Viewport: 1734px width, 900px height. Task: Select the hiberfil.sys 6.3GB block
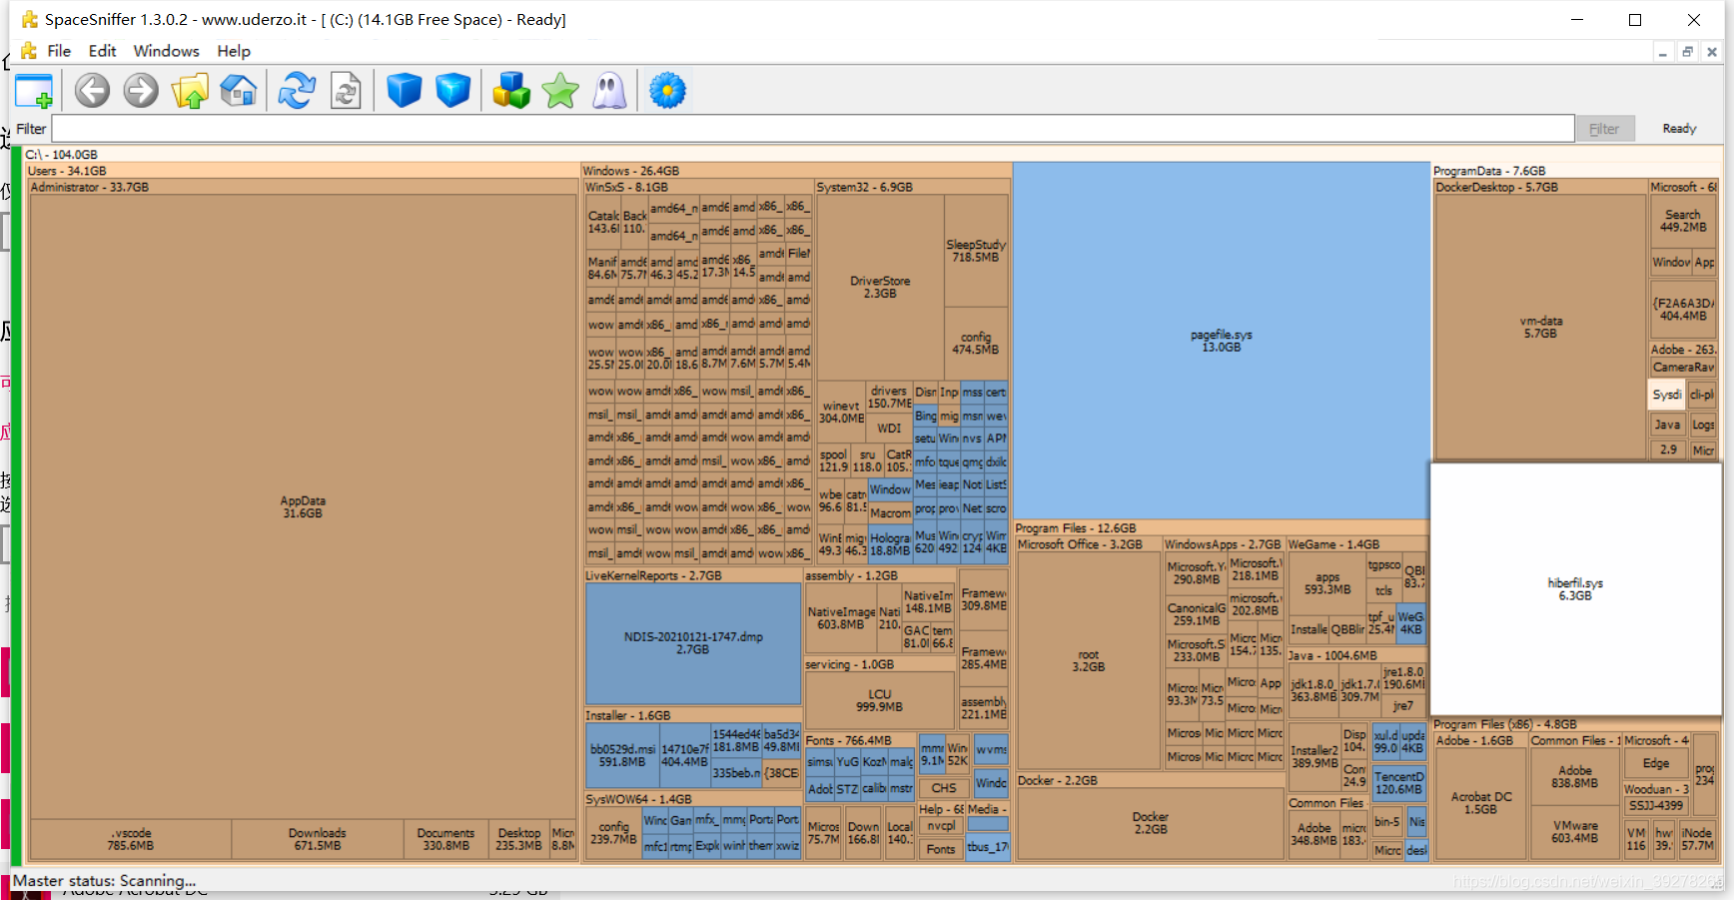click(1575, 588)
